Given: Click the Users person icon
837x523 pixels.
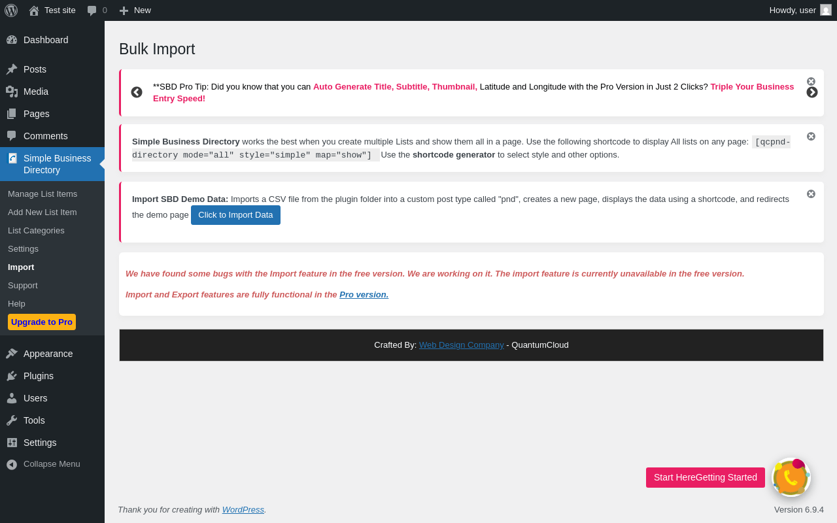Looking at the screenshot, I should pyautogui.click(x=12, y=398).
